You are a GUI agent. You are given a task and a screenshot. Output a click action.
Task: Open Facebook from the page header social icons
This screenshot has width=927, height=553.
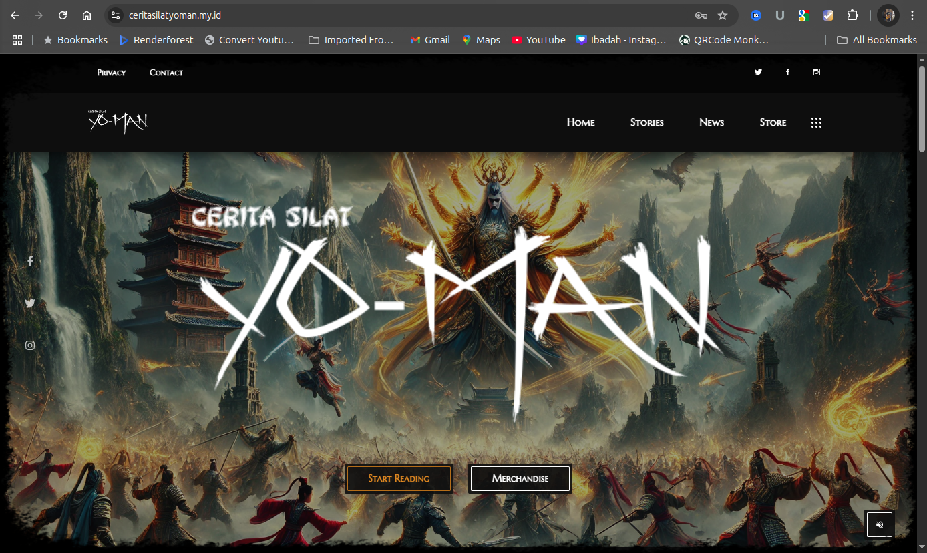point(787,72)
